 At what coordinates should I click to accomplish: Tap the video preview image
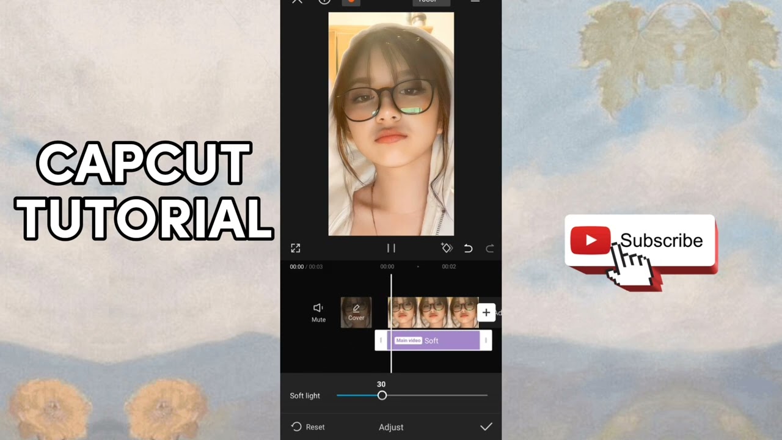pyautogui.click(x=391, y=124)
